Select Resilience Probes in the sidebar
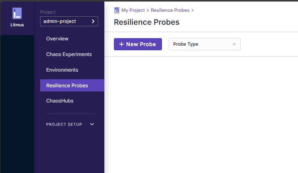 67,85
